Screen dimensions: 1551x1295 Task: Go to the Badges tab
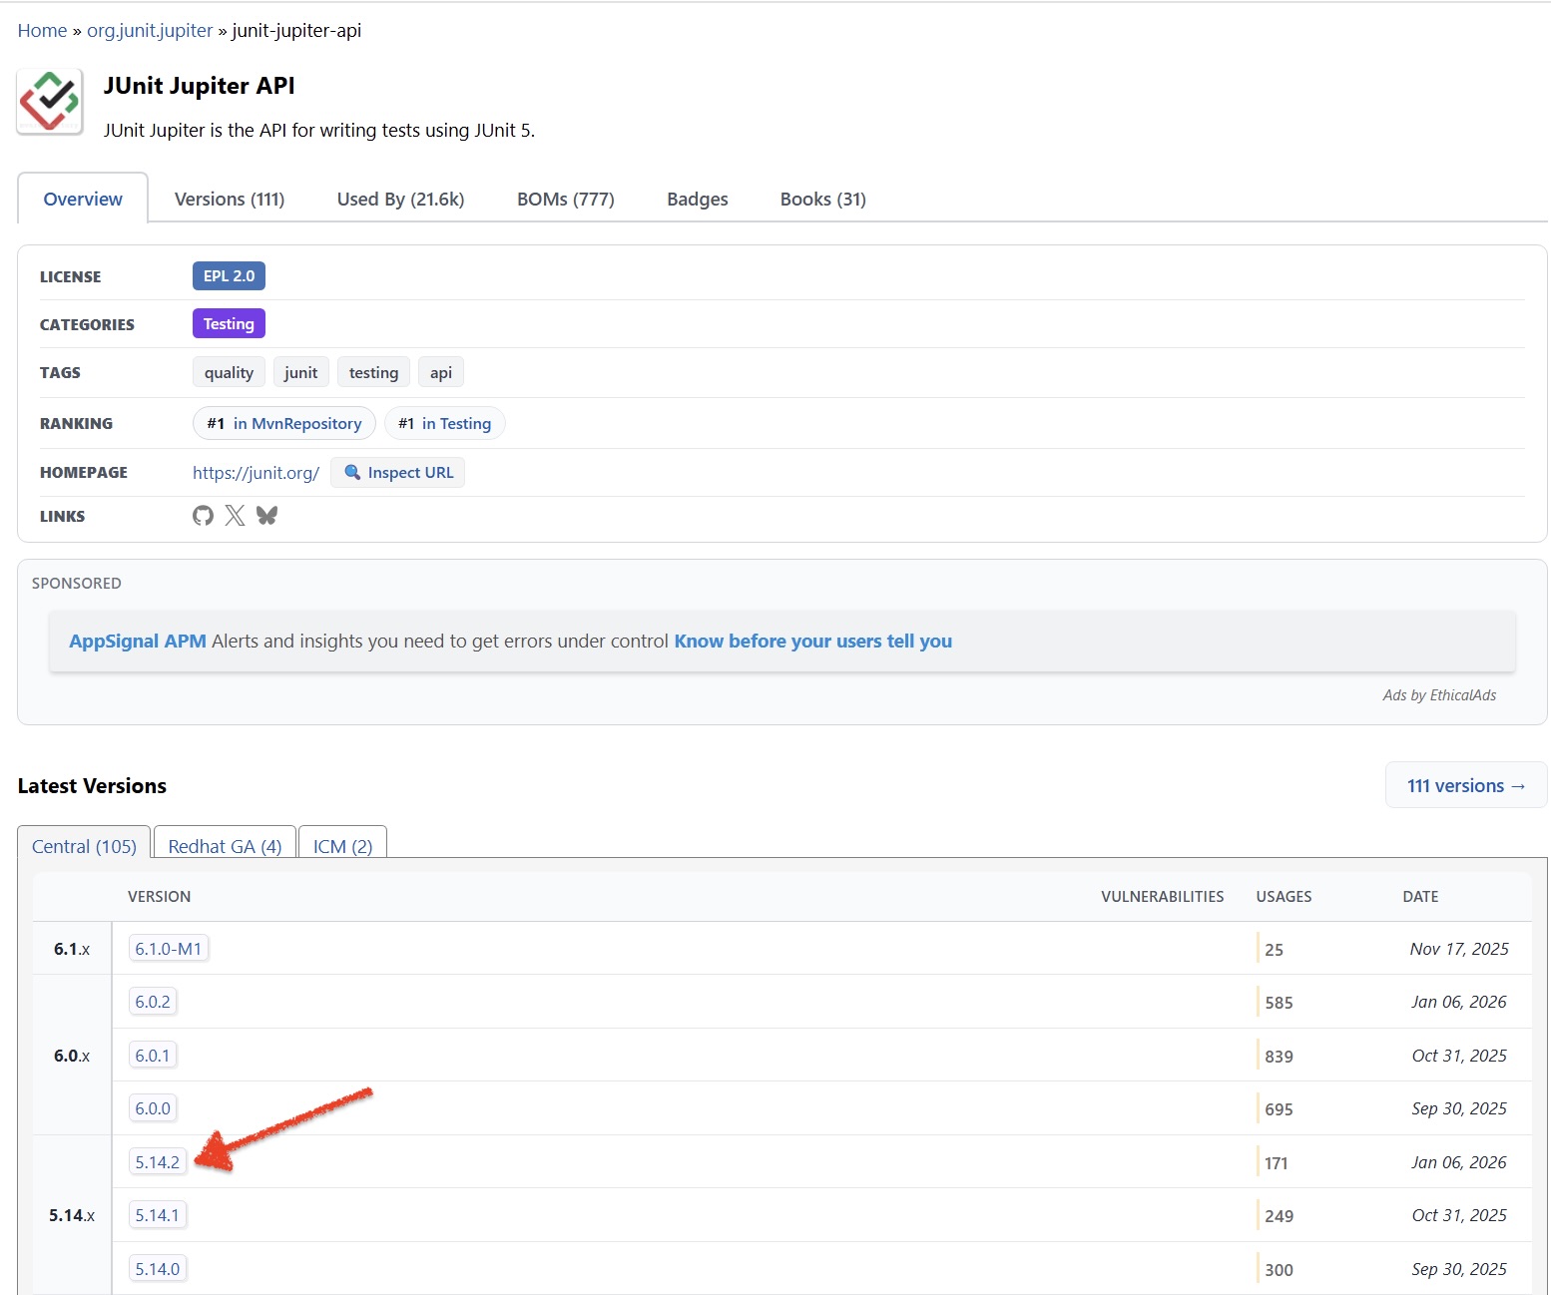click(697, 200)
